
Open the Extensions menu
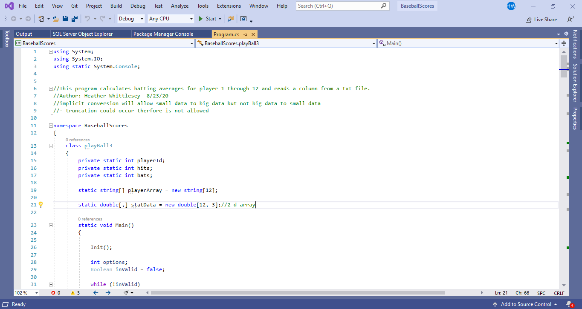(x=229, y=6)
